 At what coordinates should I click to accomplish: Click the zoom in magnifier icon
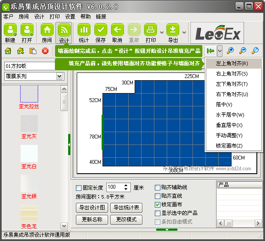pos(230,51)
